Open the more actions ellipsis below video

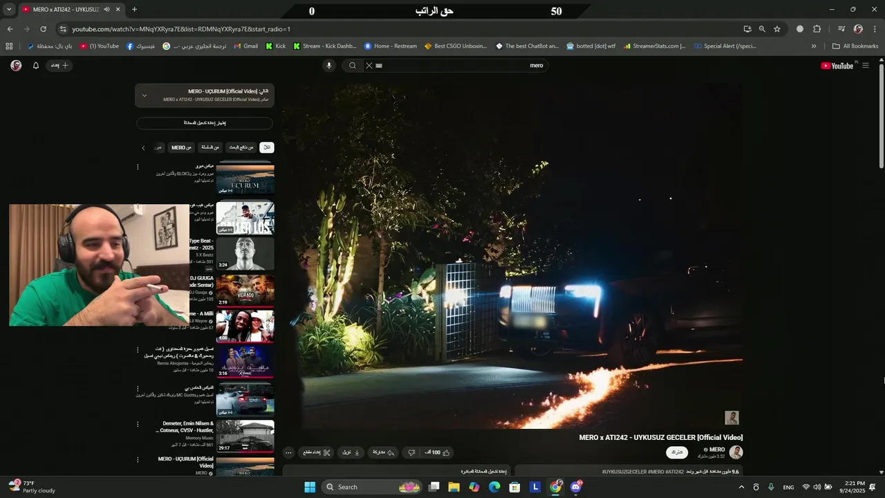[x=289, y=452]
